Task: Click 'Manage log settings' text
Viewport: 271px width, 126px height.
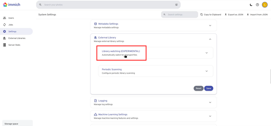Action: click(103, 104)
